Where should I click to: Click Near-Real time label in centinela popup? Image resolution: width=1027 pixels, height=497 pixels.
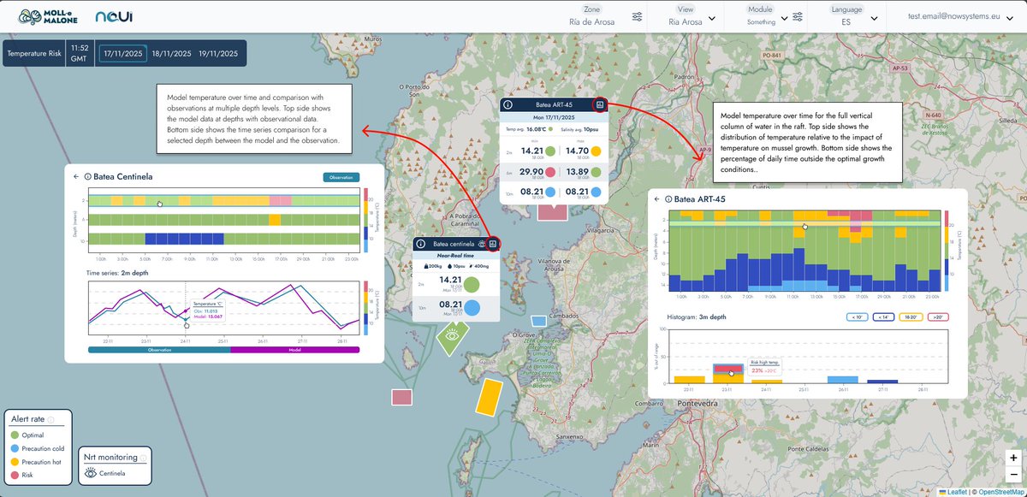click(x=455, y=254)
